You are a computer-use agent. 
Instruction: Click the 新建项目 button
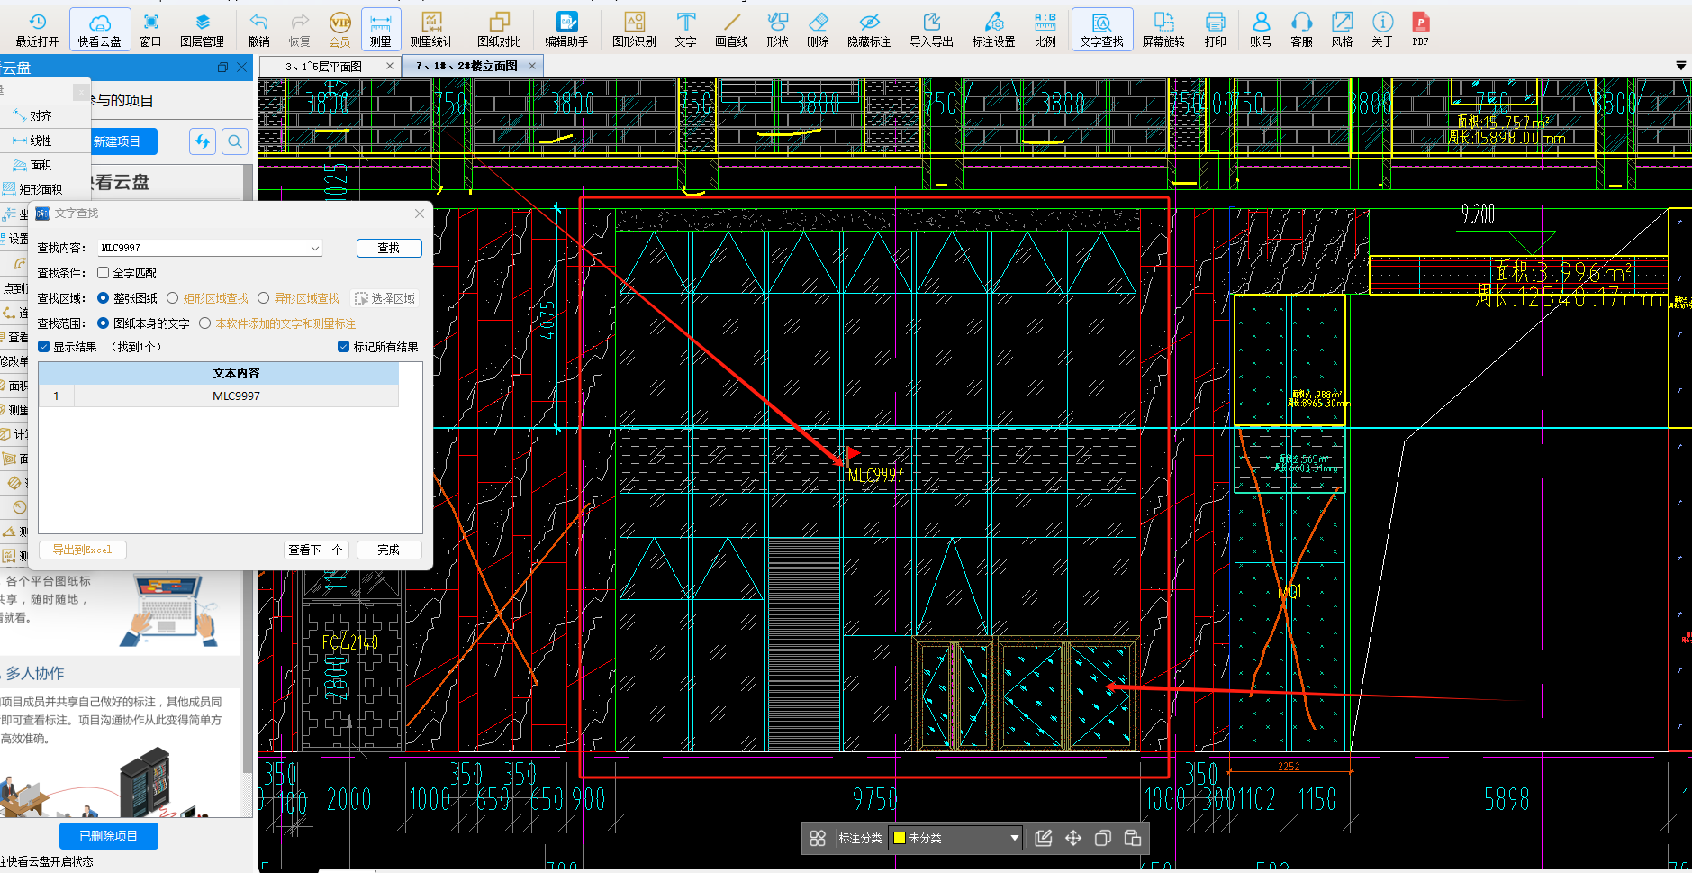pyautogui.click(x=117, y=141)
